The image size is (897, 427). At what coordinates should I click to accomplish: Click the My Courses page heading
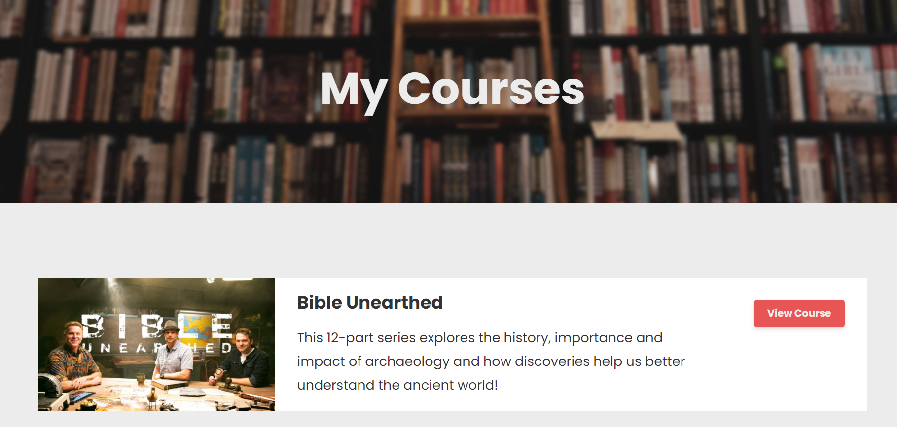pyautogui.click(x=452, y=90)
